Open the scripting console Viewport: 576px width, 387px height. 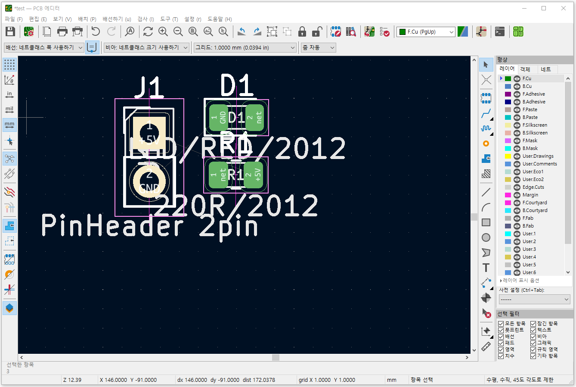[499, 31]
